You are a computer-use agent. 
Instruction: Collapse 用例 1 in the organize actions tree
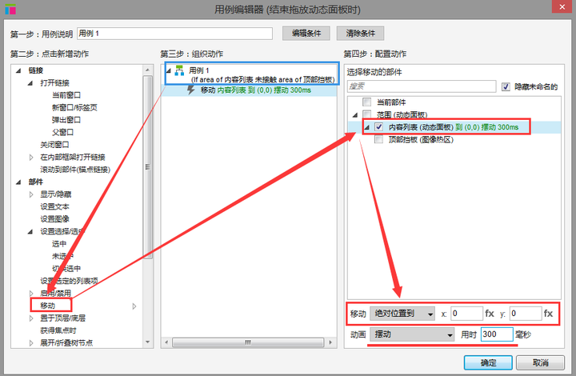click(x=169, y=70)
